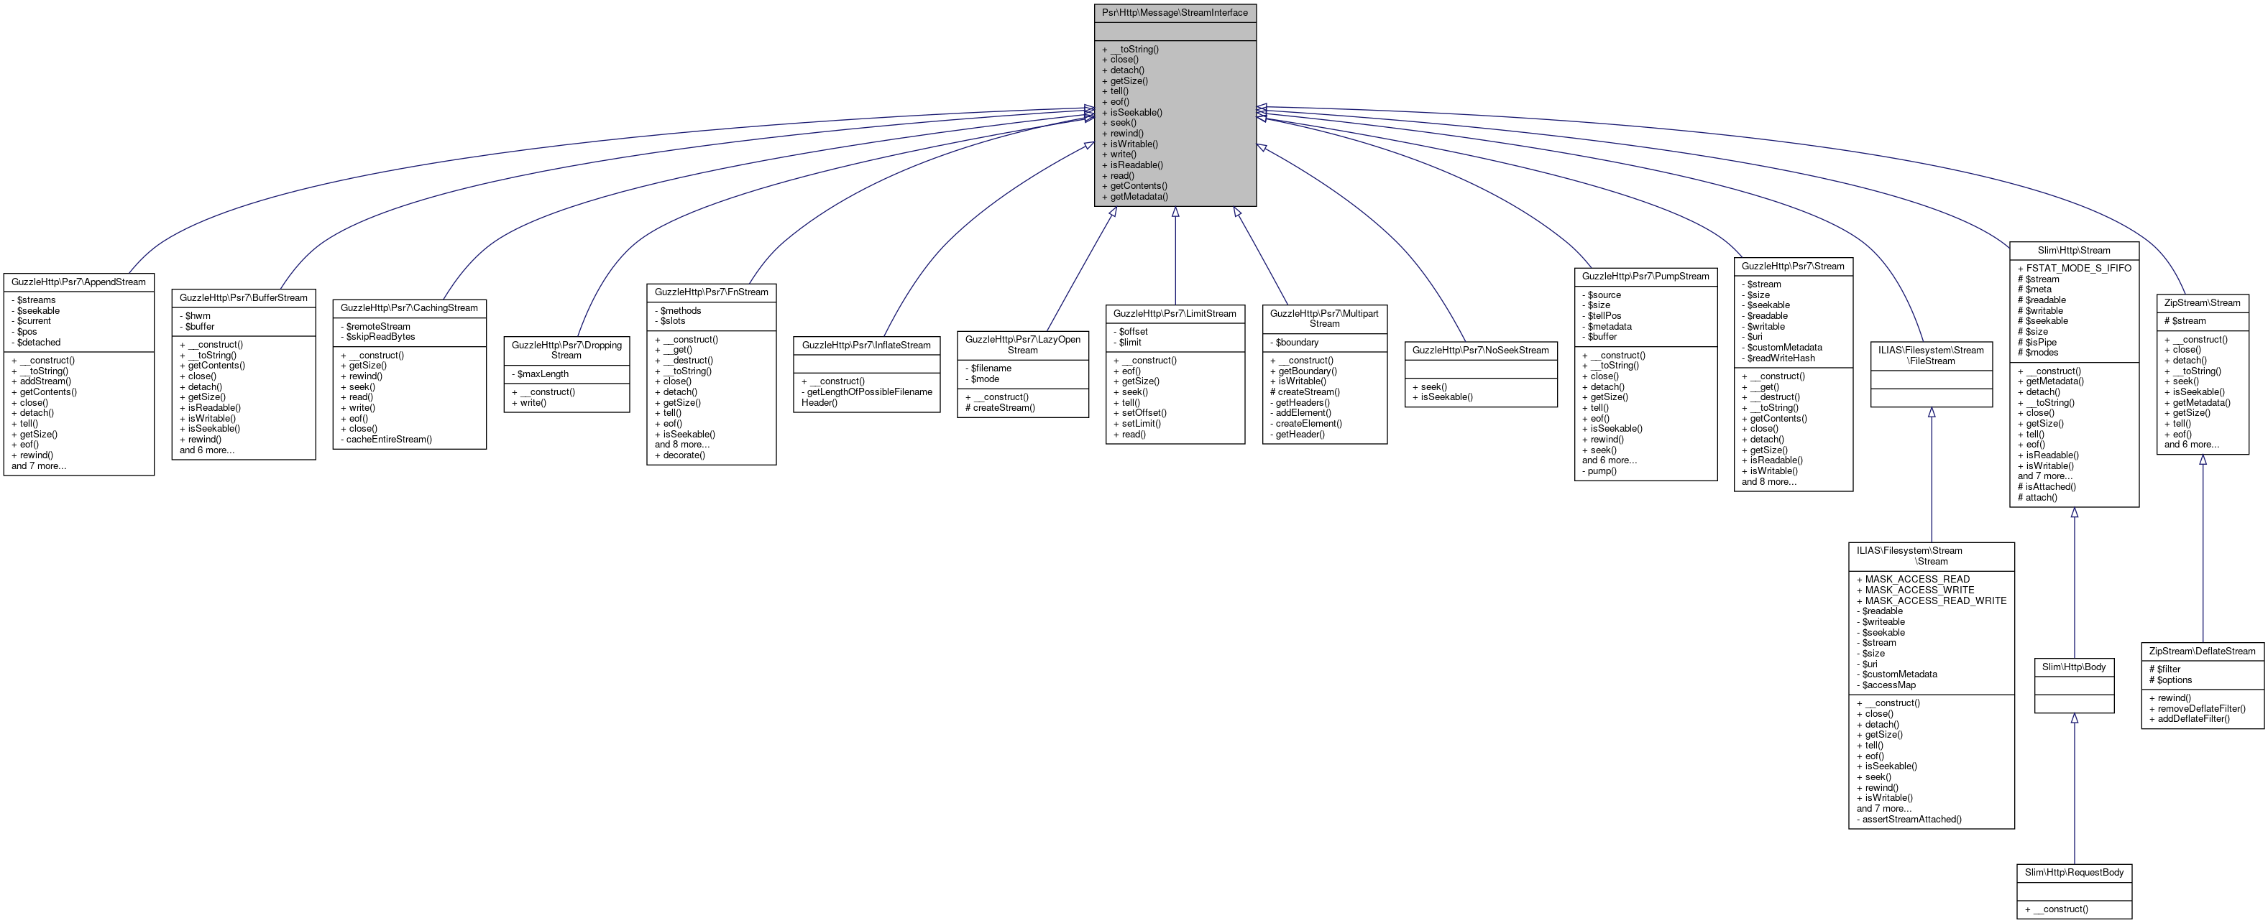This screenshot has height=923, width=2268.
Task: Click '- $detached' in AppendStream
Action: coord(36,343)
